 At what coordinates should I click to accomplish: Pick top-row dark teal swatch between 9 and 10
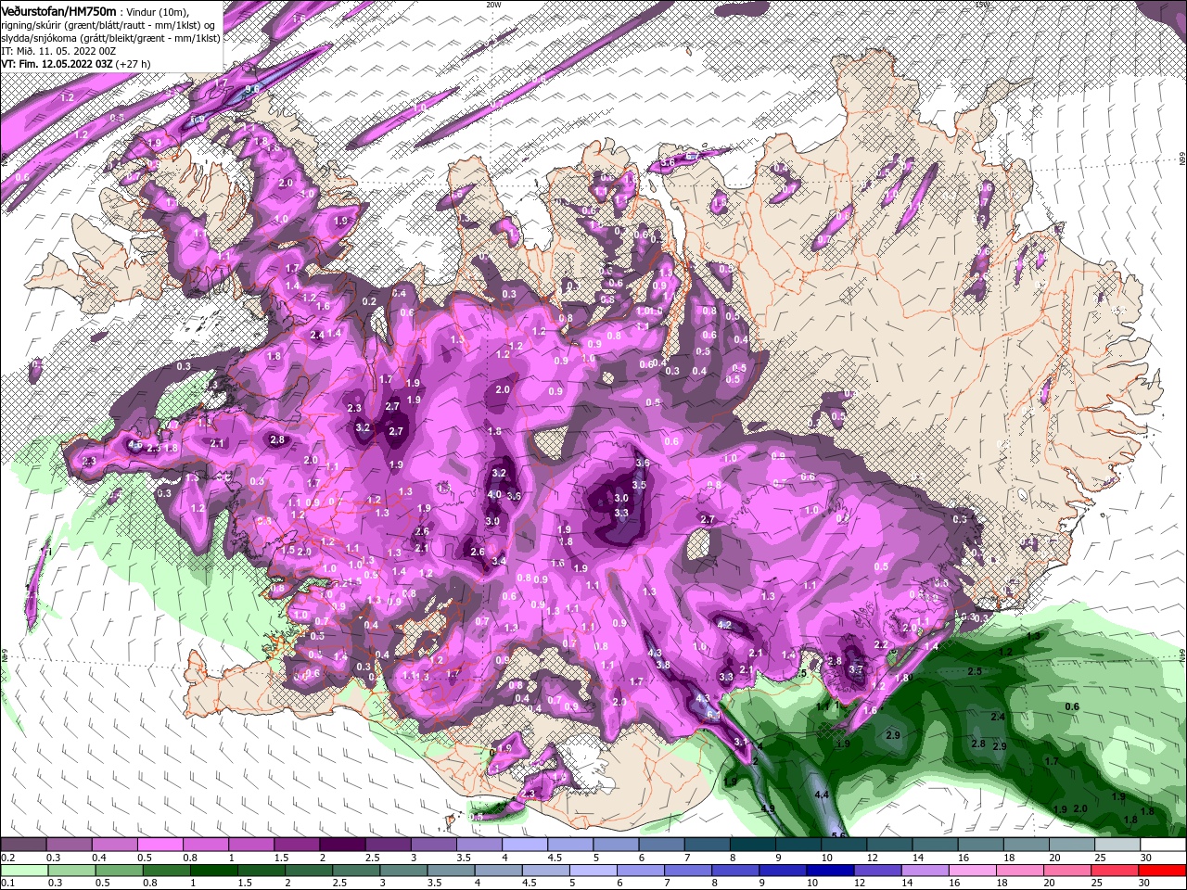pyautogui.click(x=798, y=843)
